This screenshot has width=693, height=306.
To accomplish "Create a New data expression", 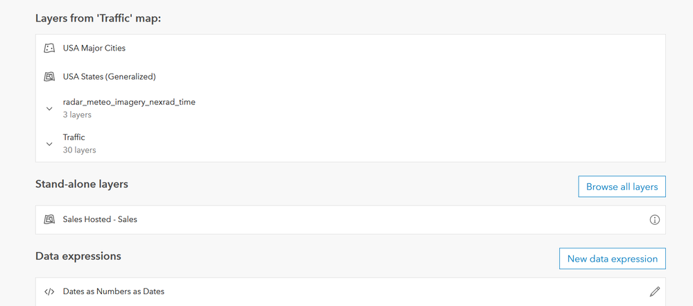I will point(612,259).
